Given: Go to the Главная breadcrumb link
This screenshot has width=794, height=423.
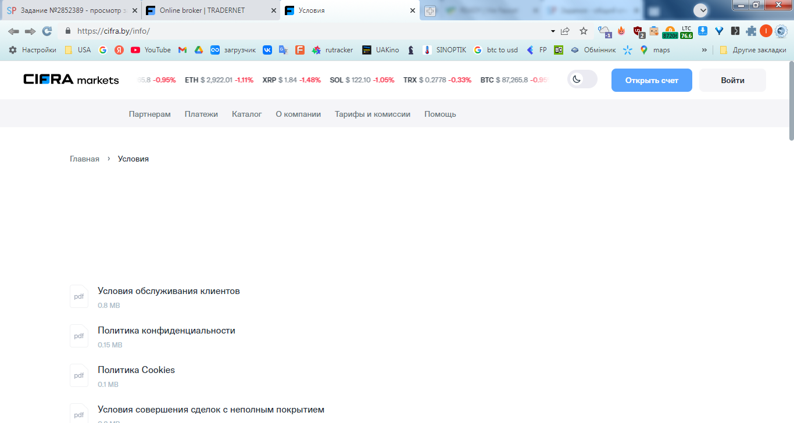Looking at the screenshot, I should pos(84,159).
